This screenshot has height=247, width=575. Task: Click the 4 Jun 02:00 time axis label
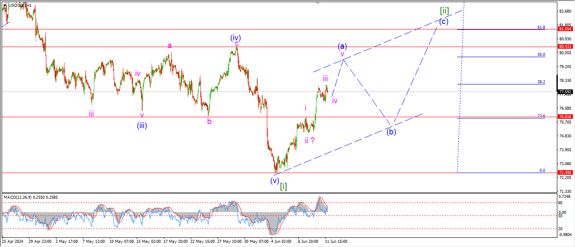(281, 242)
